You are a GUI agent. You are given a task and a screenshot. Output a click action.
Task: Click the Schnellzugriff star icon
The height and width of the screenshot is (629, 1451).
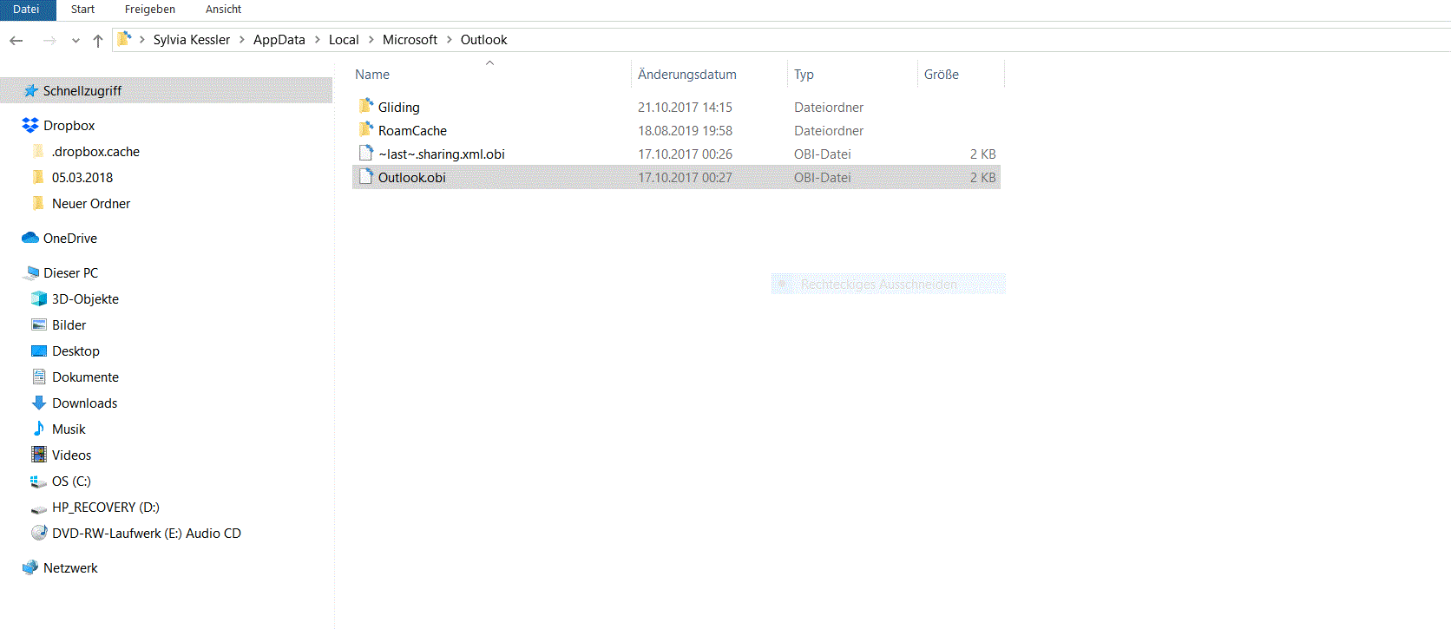coord(31,90)
